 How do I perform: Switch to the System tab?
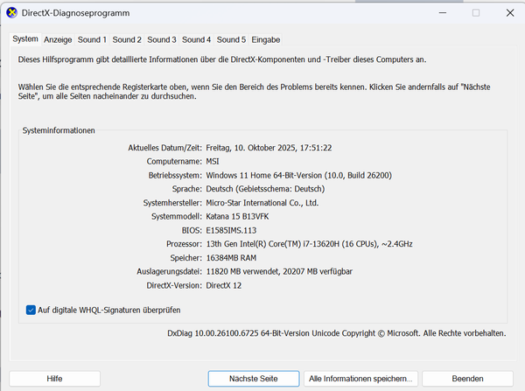coord(24,39)
